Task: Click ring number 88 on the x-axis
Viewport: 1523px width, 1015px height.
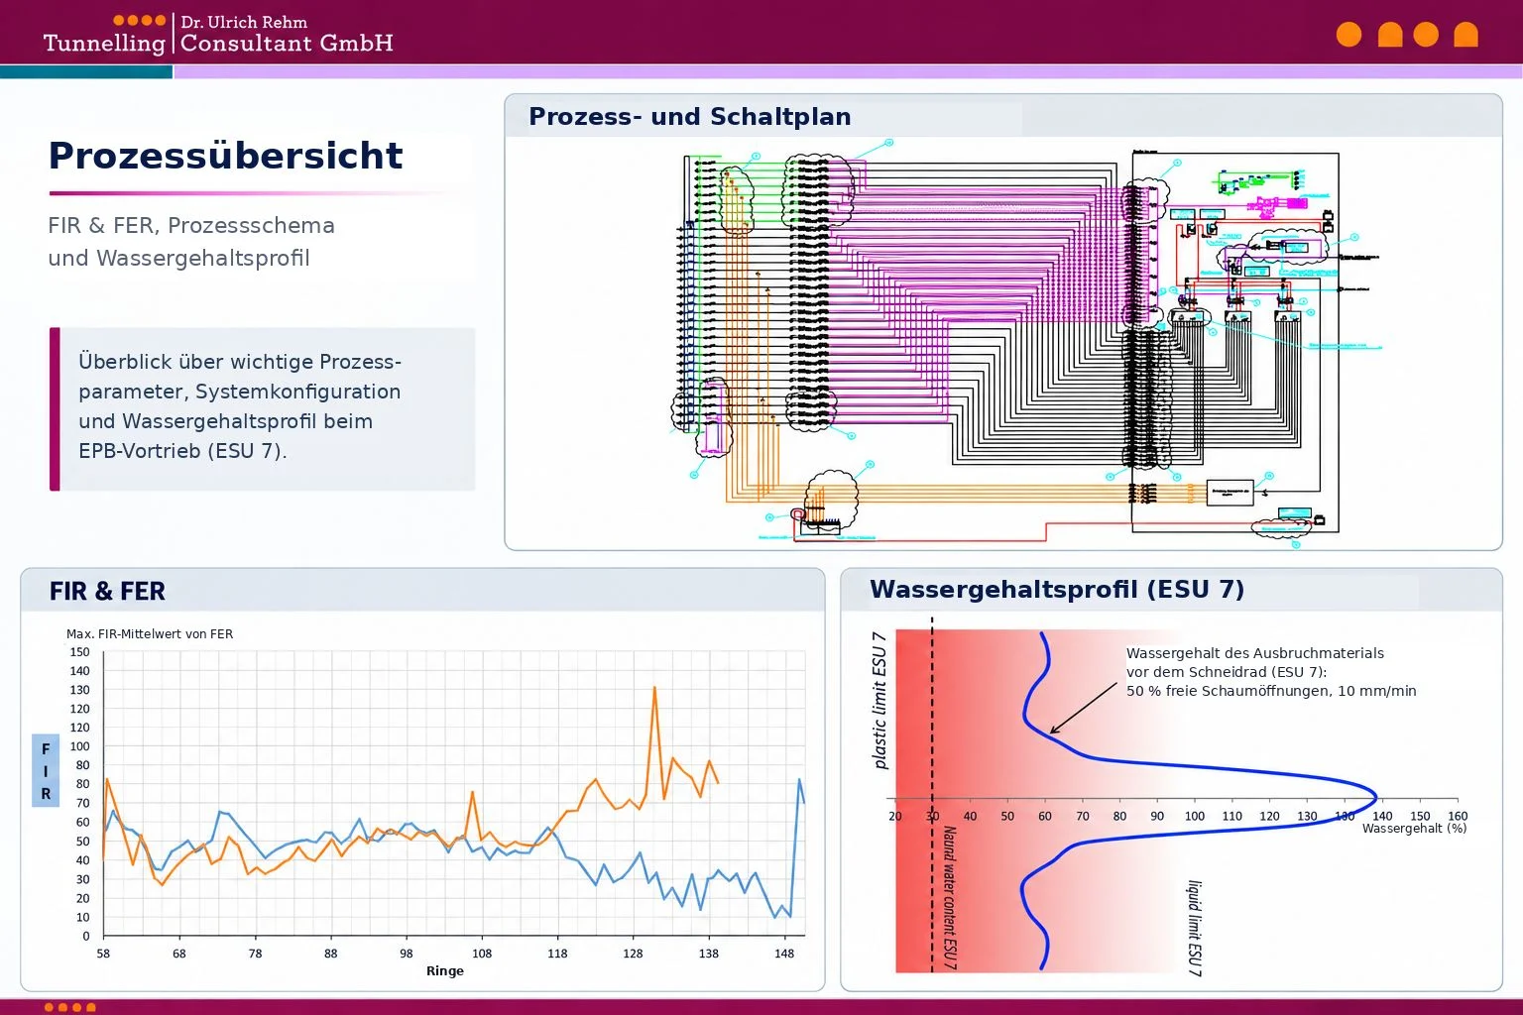Action: (330, 954)
